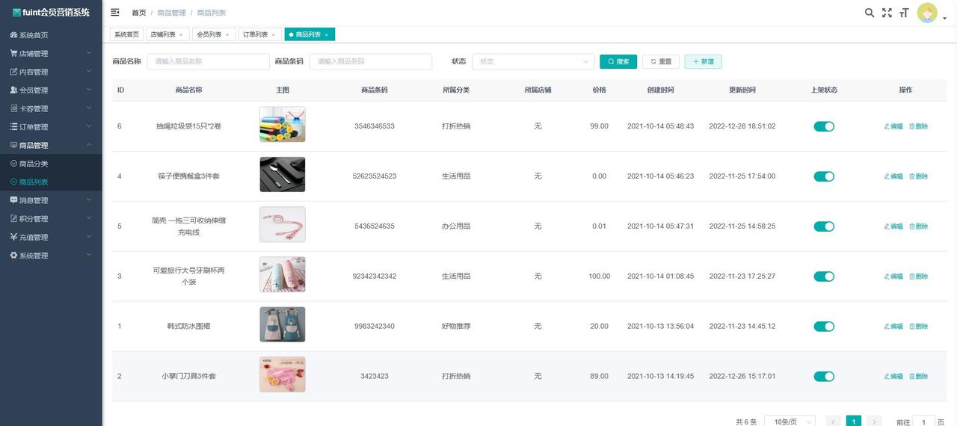Click category 好物推荐 cell
957x426 pixels.
point(456,327)
